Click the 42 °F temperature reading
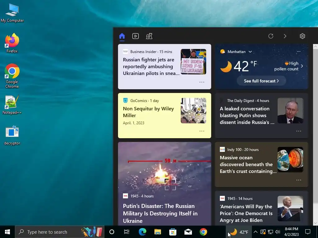 (x=245, y=66)
